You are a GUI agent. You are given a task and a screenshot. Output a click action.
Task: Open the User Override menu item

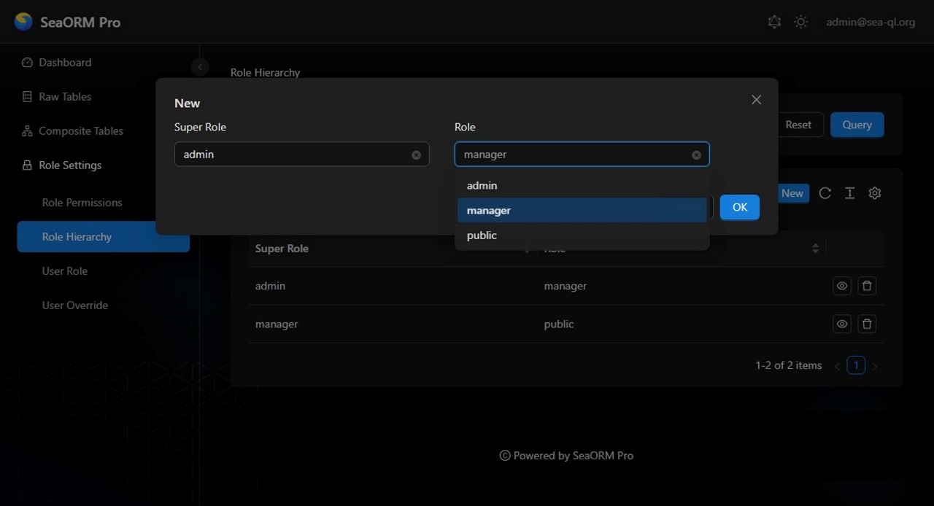[x=75, y=305]
